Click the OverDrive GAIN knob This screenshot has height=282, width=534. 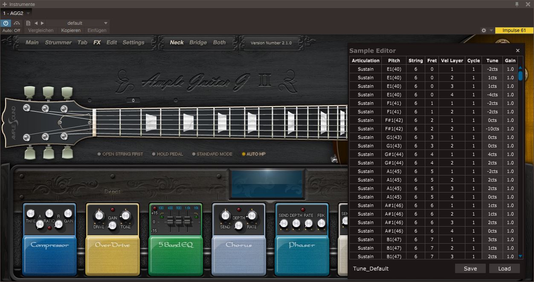[x=113, y=226]
